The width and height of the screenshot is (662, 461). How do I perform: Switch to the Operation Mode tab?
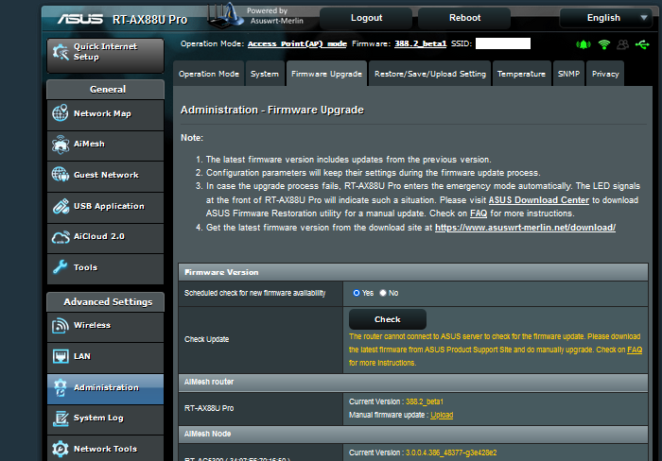point(209,74)
